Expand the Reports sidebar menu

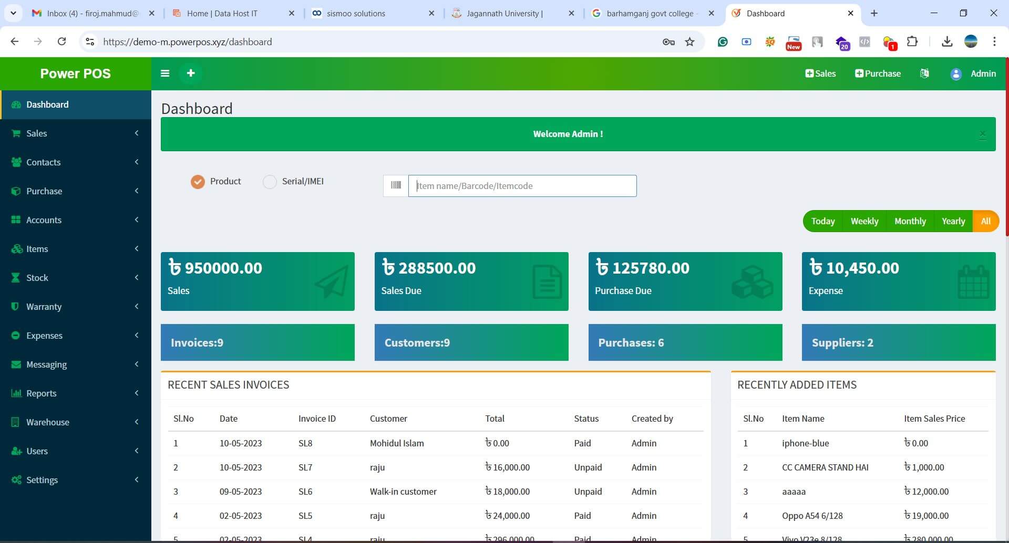pos(76,393)
